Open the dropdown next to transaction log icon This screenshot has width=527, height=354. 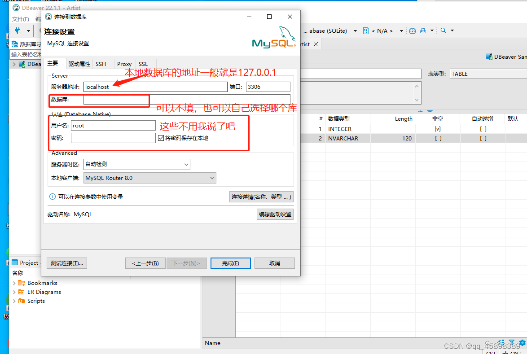[x=432, y=31]
